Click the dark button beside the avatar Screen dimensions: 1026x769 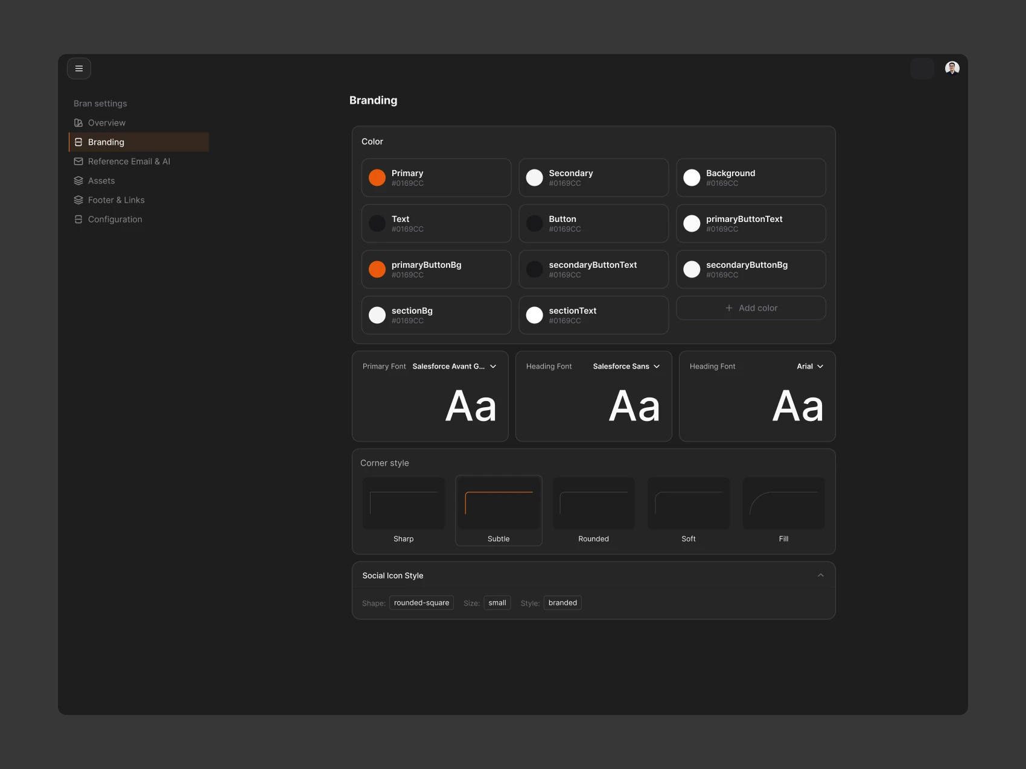922,69
